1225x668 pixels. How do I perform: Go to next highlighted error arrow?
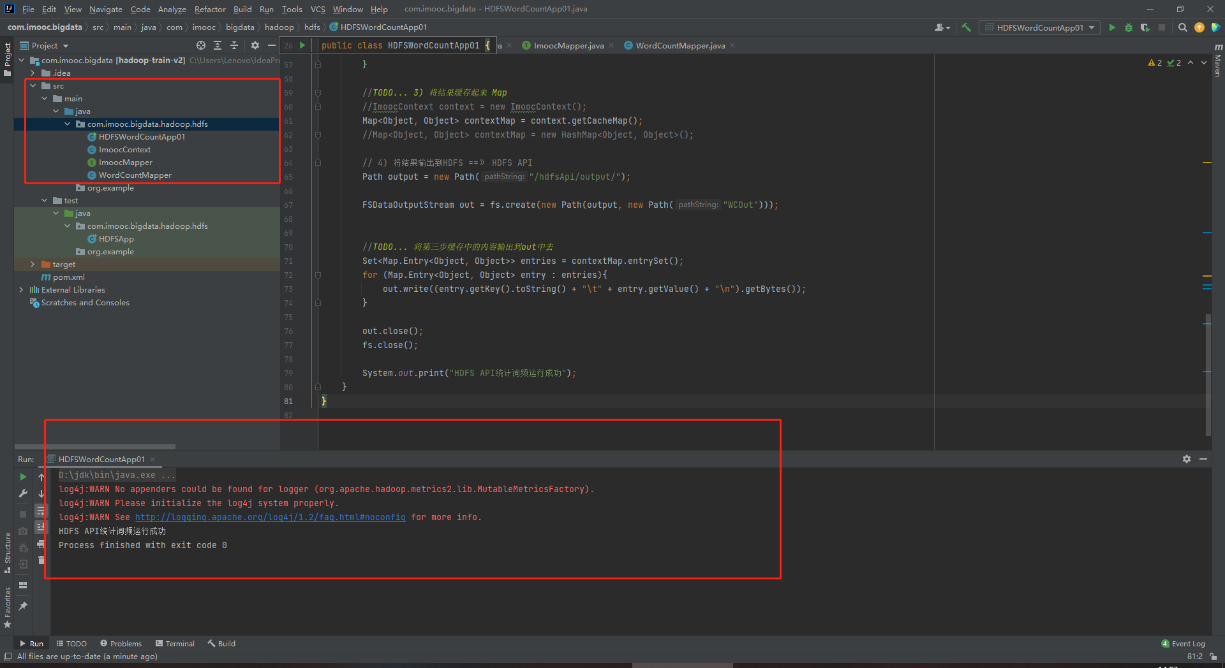tap(1204, 62)
